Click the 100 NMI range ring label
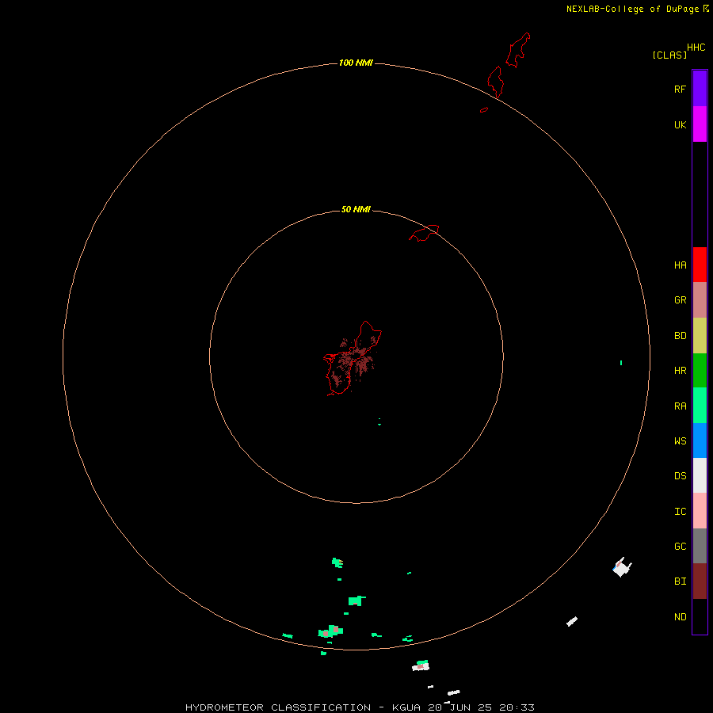 tap(356, 63)
